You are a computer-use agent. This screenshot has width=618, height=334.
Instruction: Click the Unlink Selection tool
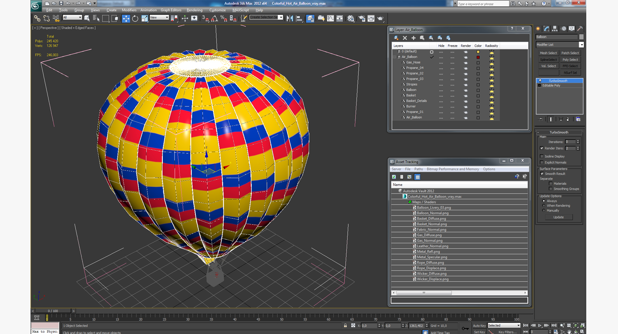[47, 18]
